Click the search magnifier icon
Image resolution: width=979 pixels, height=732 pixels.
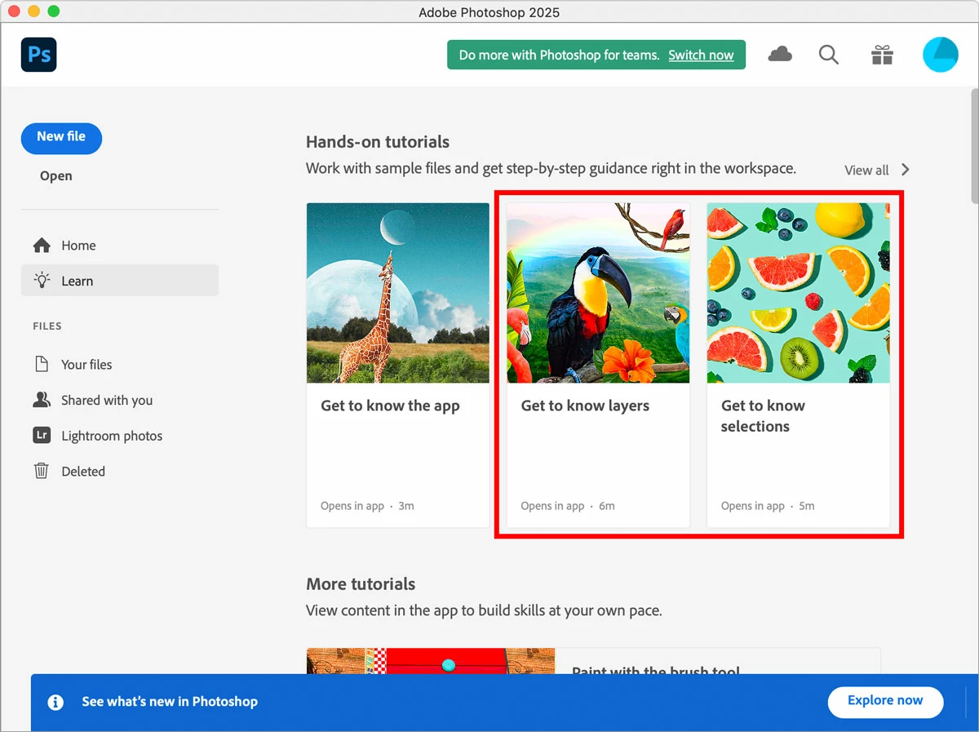tap(829, 55)
